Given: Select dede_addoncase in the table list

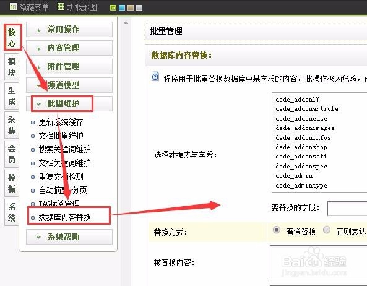Looking at the screenshot, I should (301, 118).
